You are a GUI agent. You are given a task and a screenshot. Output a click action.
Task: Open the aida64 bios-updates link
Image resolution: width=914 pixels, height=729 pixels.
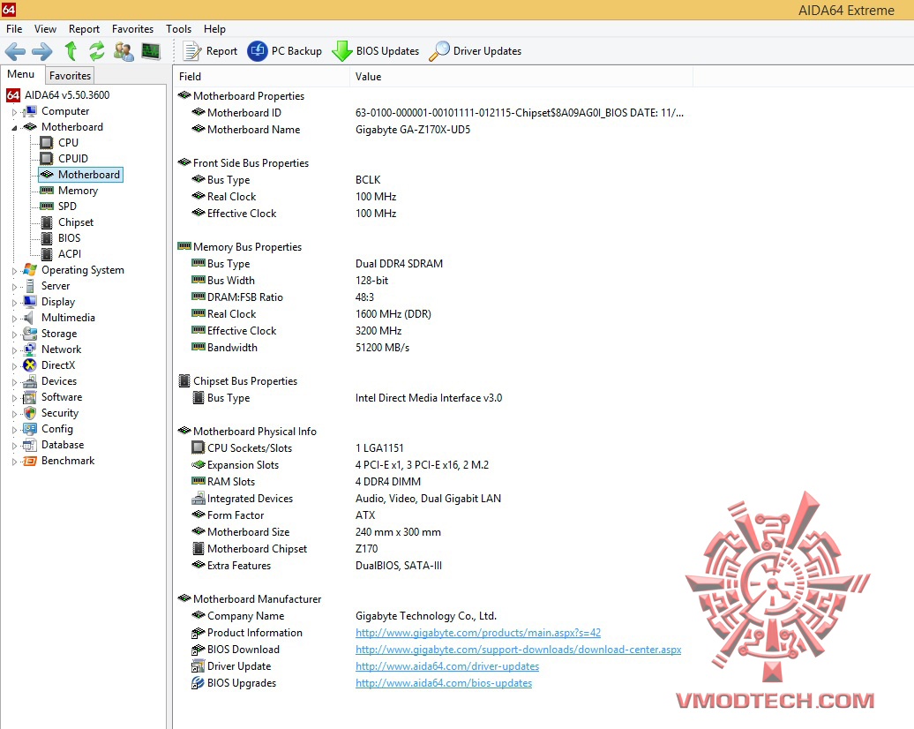[444, 683]
